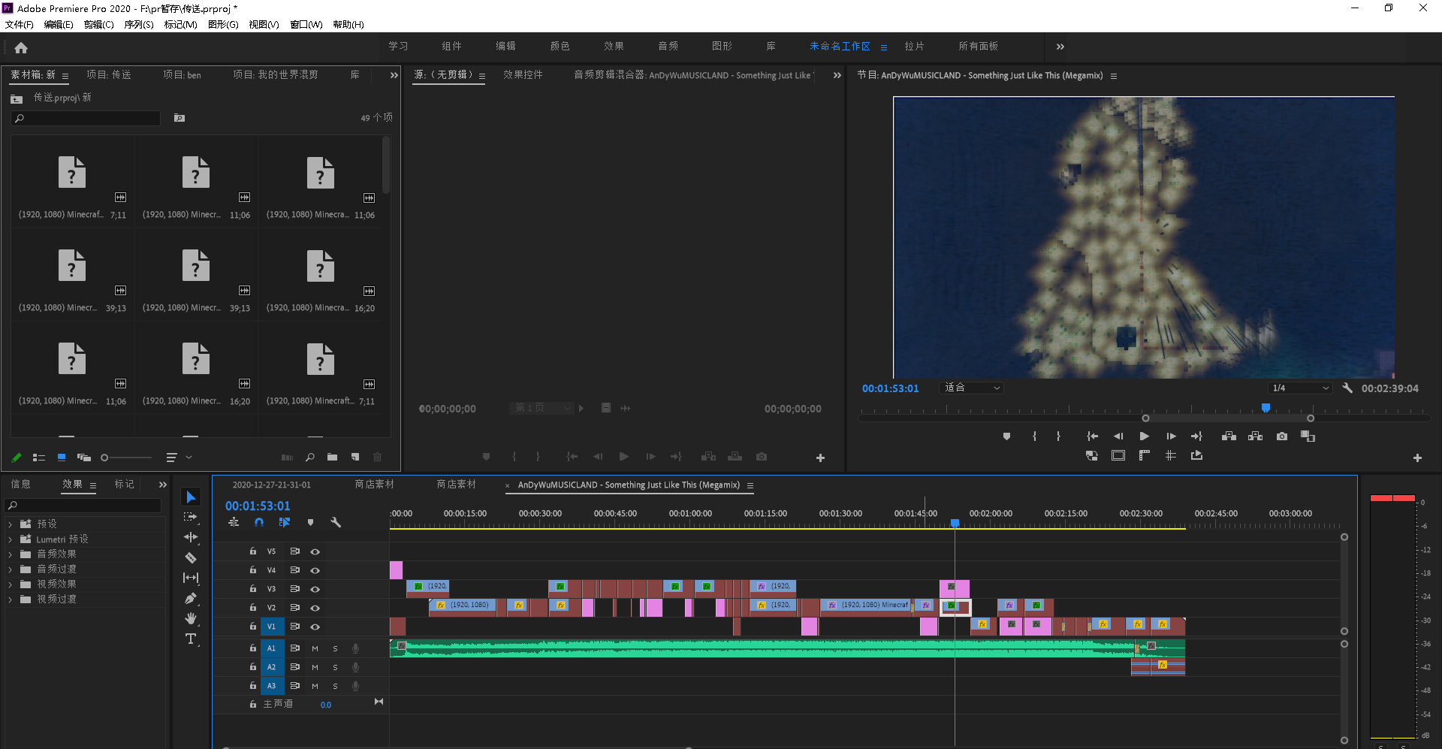
Task: Step forward one frame in program monitor
Action: [x=1171, y=436]
